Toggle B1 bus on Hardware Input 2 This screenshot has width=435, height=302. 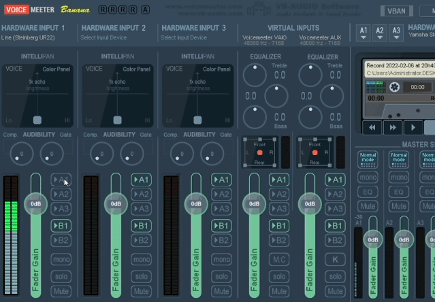click(x=141, y=225)
